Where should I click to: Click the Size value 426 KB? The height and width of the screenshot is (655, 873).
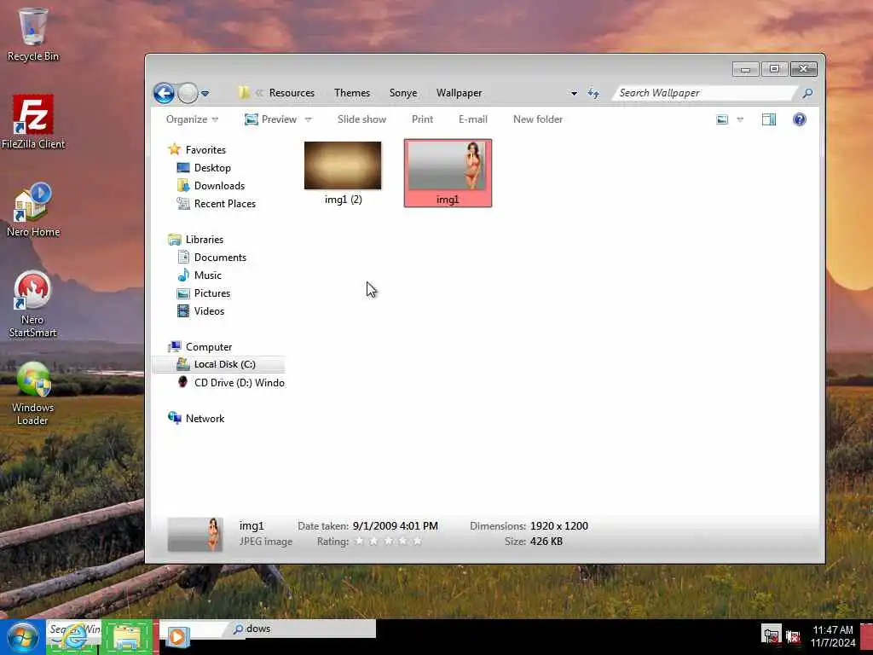click(x=546, y=542)
